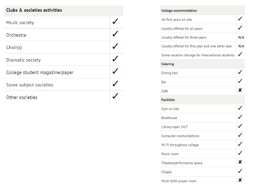Click the Facilities section header

click(x=168, y=100)
